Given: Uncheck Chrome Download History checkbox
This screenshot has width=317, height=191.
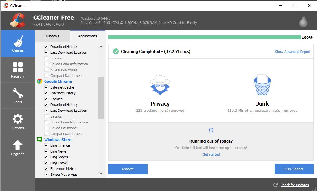Looking at the screenshot, I should [46, 105].
